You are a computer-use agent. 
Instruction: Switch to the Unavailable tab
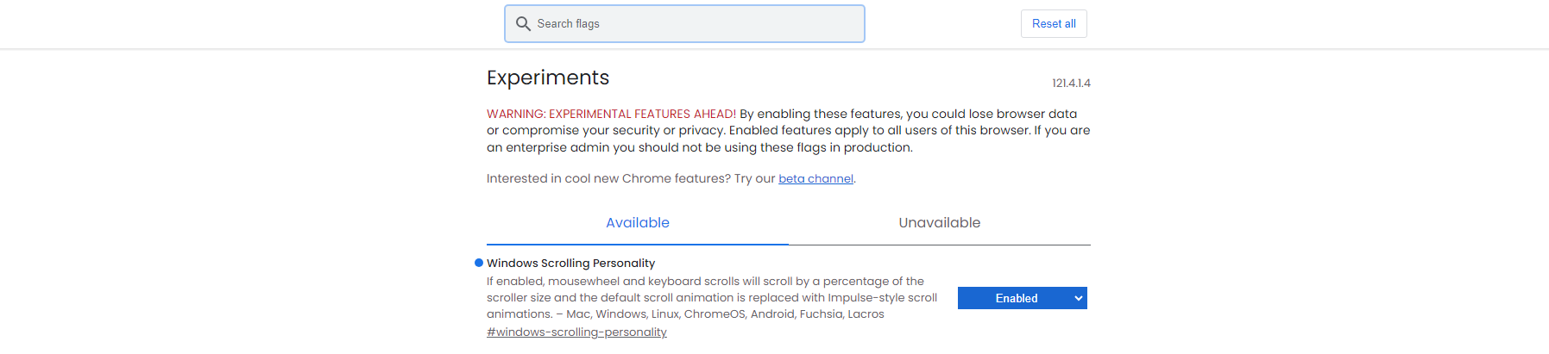point(940,223)
